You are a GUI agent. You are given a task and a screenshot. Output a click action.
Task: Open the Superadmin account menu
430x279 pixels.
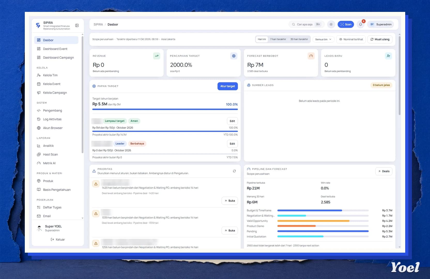[x=381, y=24]
